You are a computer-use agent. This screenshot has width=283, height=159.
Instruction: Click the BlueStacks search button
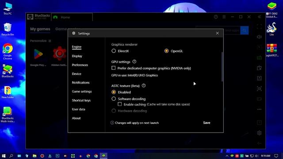click(245, 30)
